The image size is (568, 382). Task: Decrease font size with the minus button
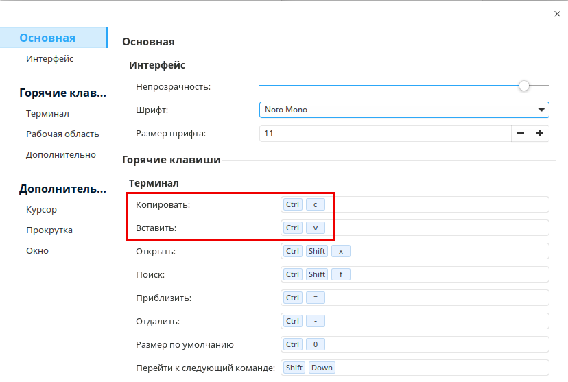click(x=521, y=133)
